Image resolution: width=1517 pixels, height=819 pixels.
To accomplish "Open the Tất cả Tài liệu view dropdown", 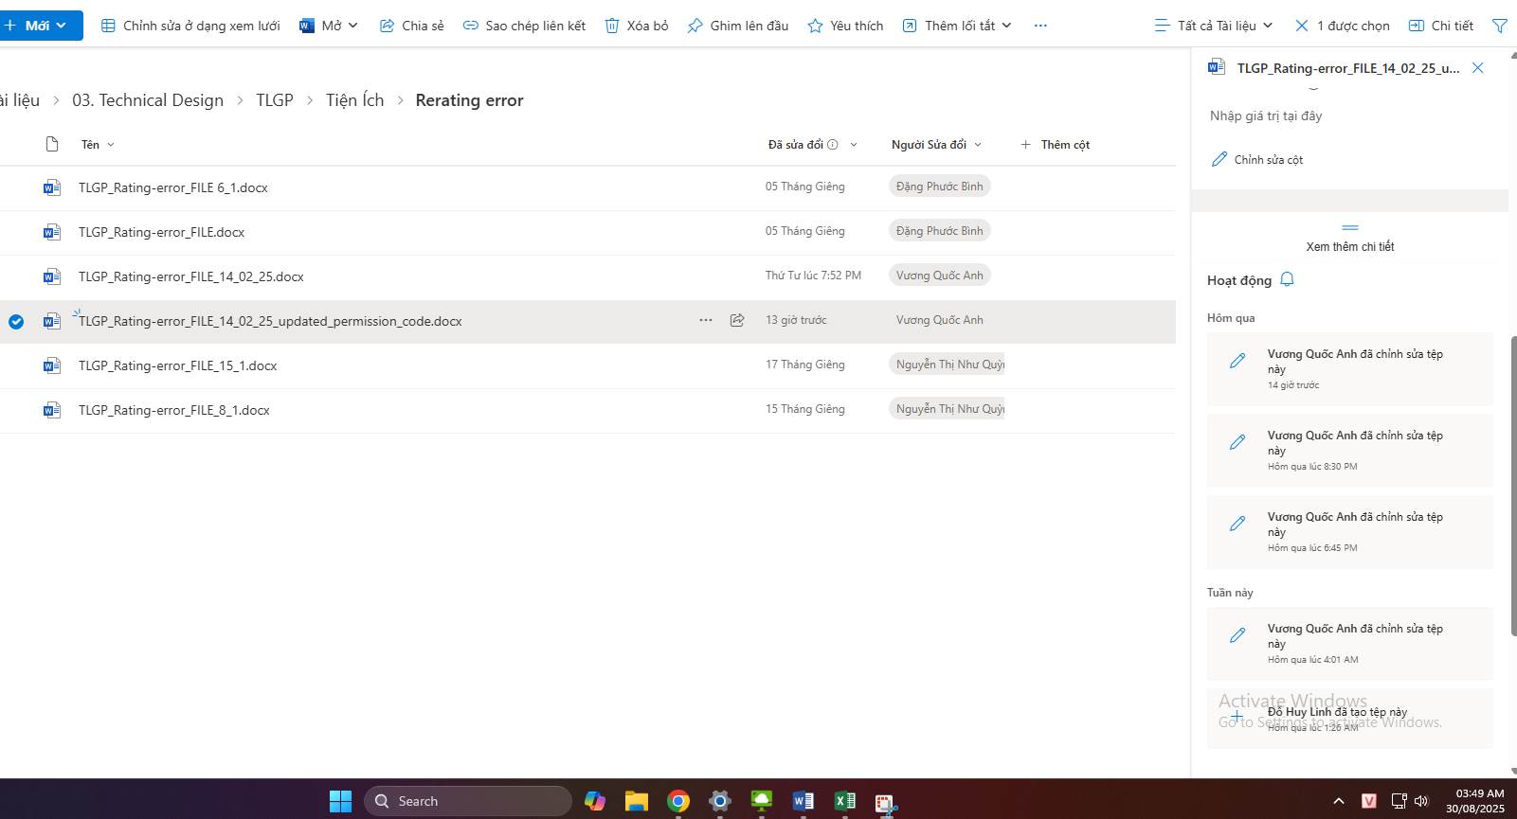I will pos(1214,26).
